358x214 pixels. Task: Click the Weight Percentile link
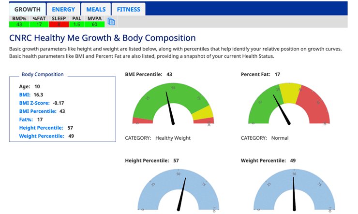coord(41,136)
